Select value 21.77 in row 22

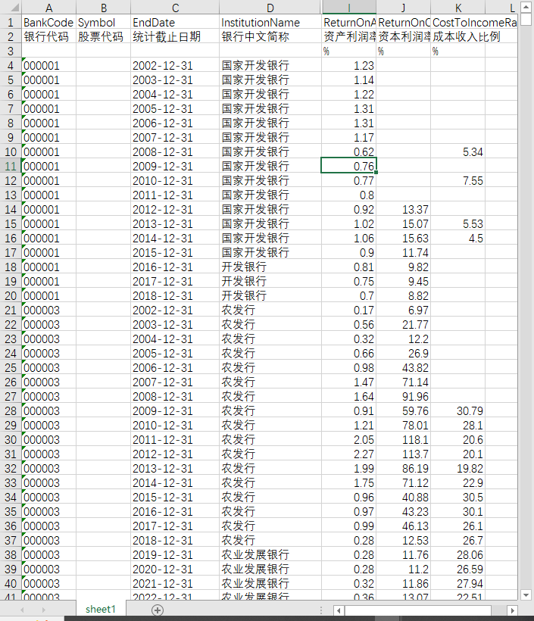point(403,324)
